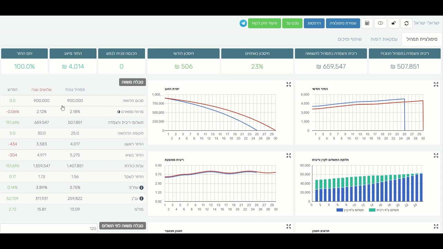Expand the חסכון מצטבר chart fullscreen
443x249 pixels.
(289, 227)
